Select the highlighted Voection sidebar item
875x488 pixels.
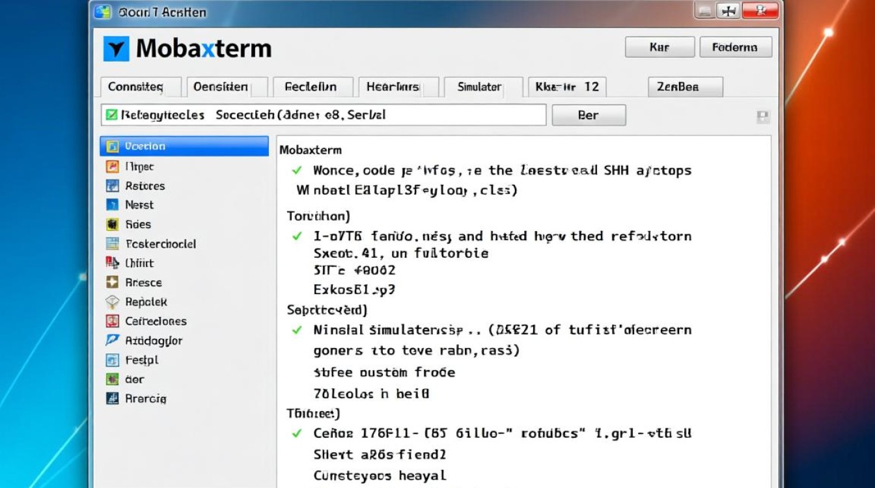click(x=184, y=146)
